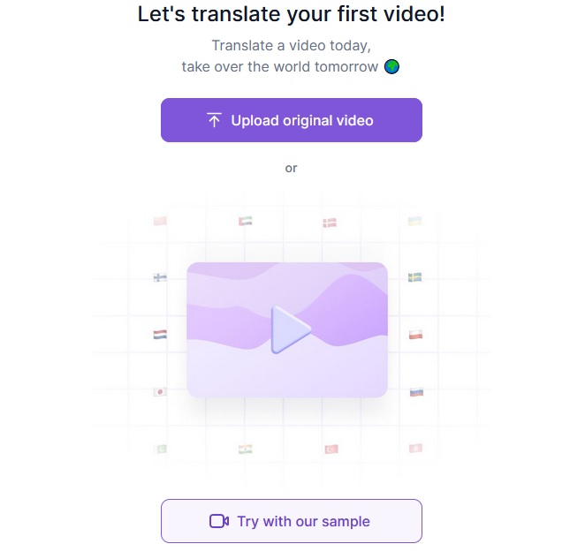Click the Polish flag icon
Screen dimensions: 570x559
[x=415, y=335]
